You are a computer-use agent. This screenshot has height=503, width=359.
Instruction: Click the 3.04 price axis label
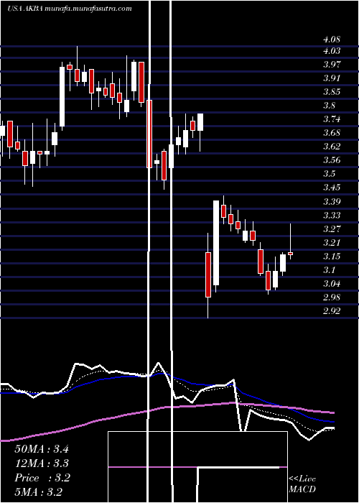click(332, 284)
